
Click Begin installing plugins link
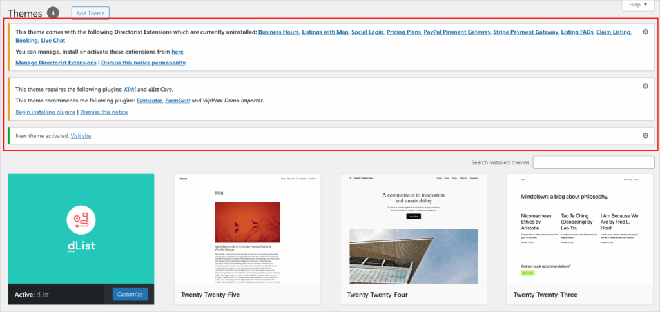46,112
